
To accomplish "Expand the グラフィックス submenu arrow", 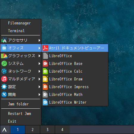I will [39, 56].
